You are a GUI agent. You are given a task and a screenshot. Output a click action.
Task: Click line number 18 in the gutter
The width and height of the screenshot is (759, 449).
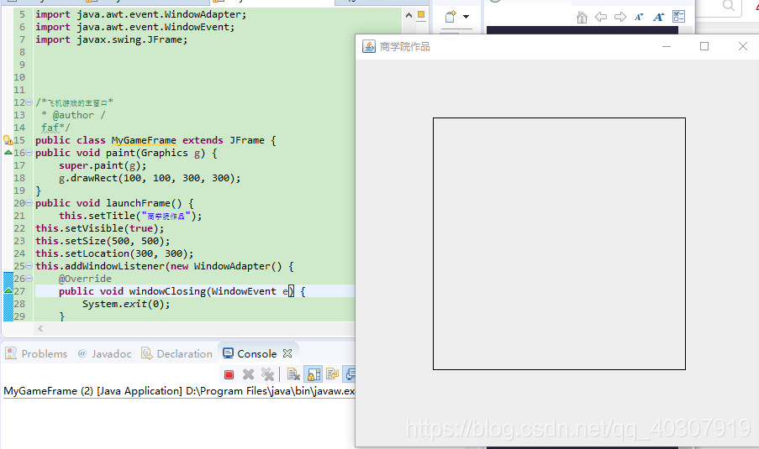(x=19, y=178)
